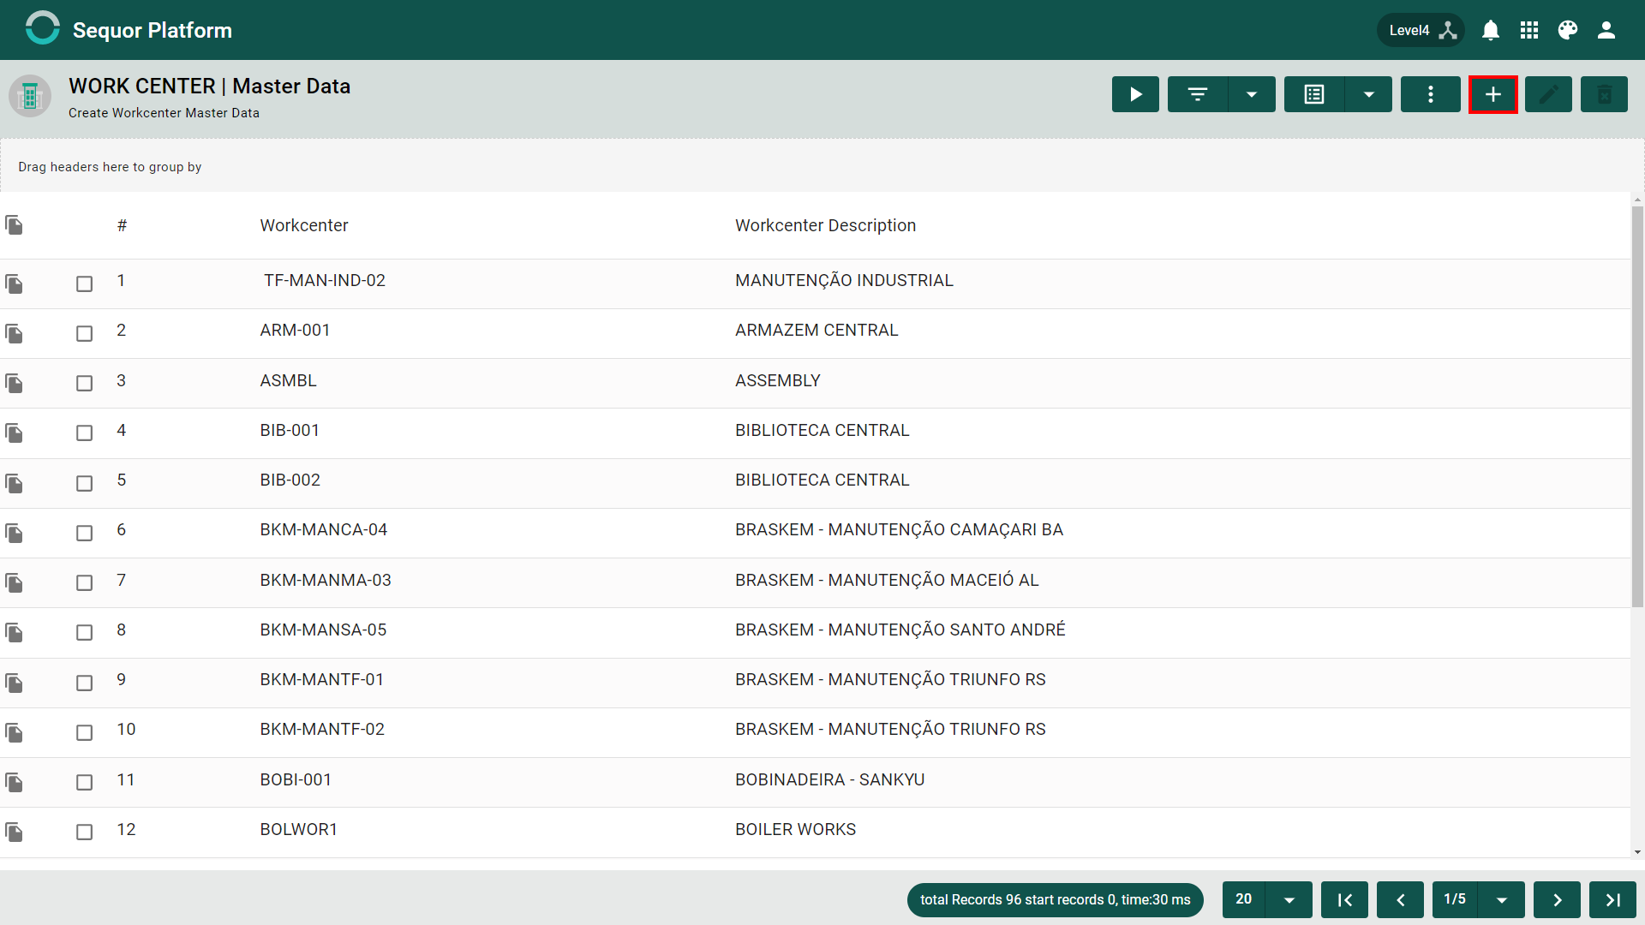
Task: Check the BIB-001 row checkbox
Action: (x=84, y=433)
